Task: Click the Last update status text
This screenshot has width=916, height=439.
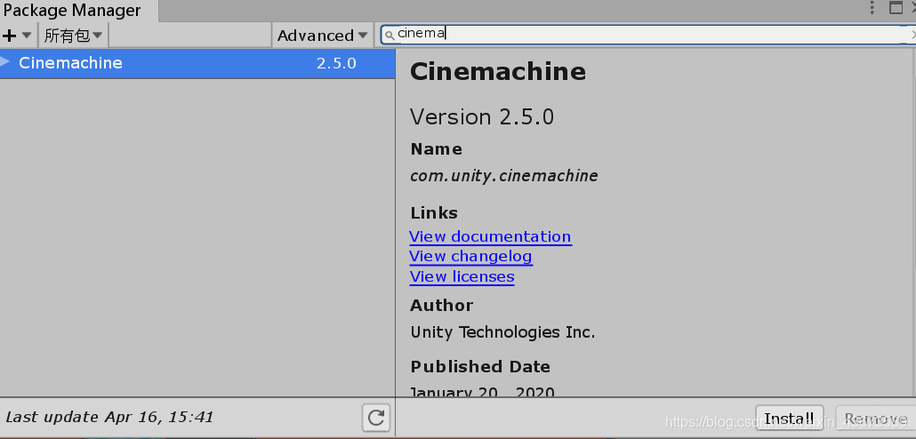Action: click(109, 417)
